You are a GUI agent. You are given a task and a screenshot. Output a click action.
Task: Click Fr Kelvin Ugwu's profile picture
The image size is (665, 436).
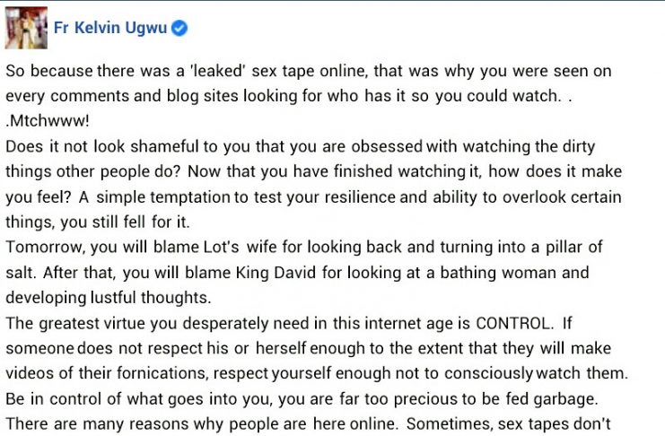(x=25, y=28)
